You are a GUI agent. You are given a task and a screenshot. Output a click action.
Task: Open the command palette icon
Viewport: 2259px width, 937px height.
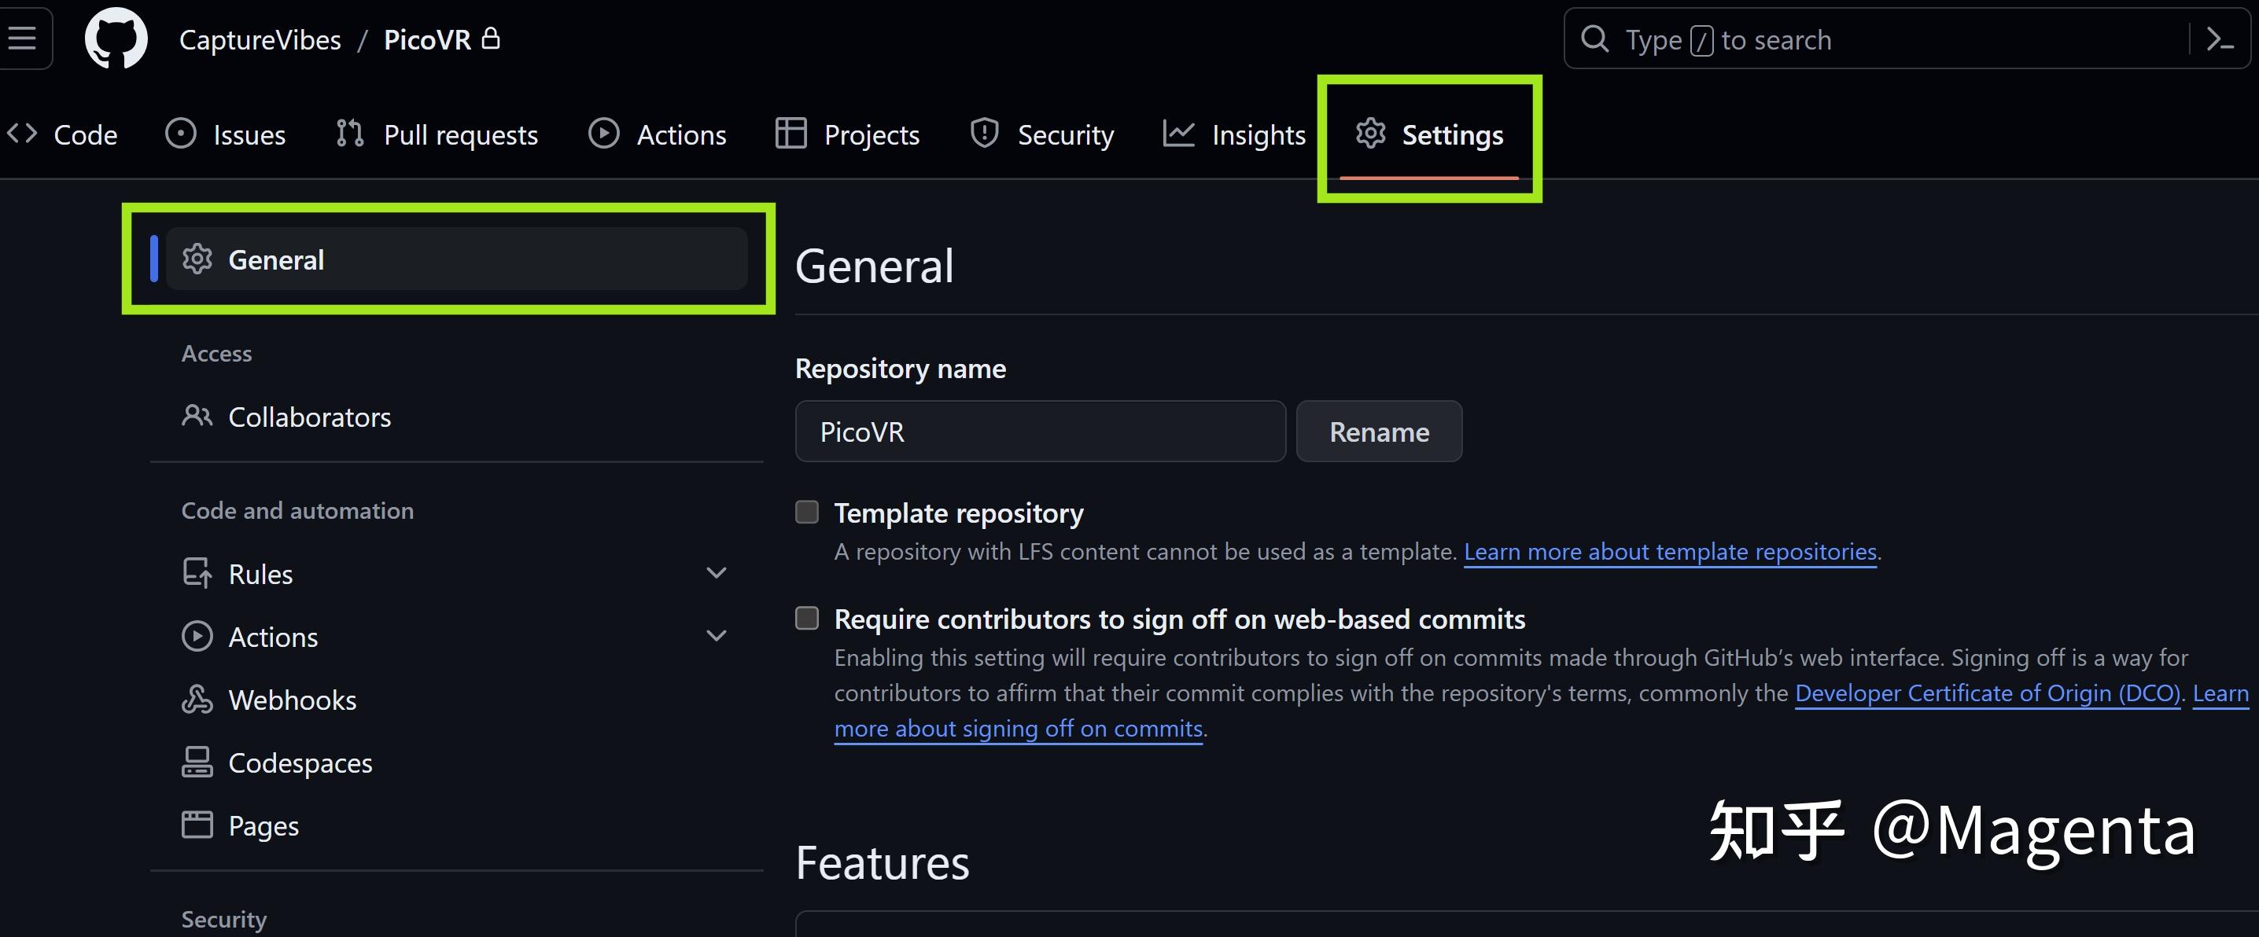tap(2220, 39)
